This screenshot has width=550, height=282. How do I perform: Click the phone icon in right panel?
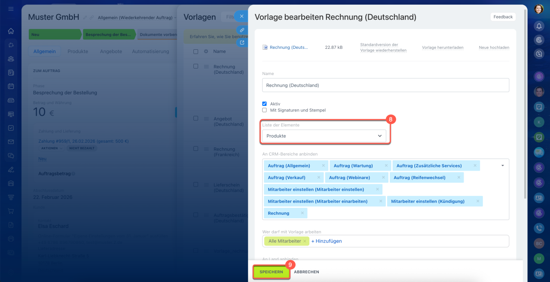[539, 228]
